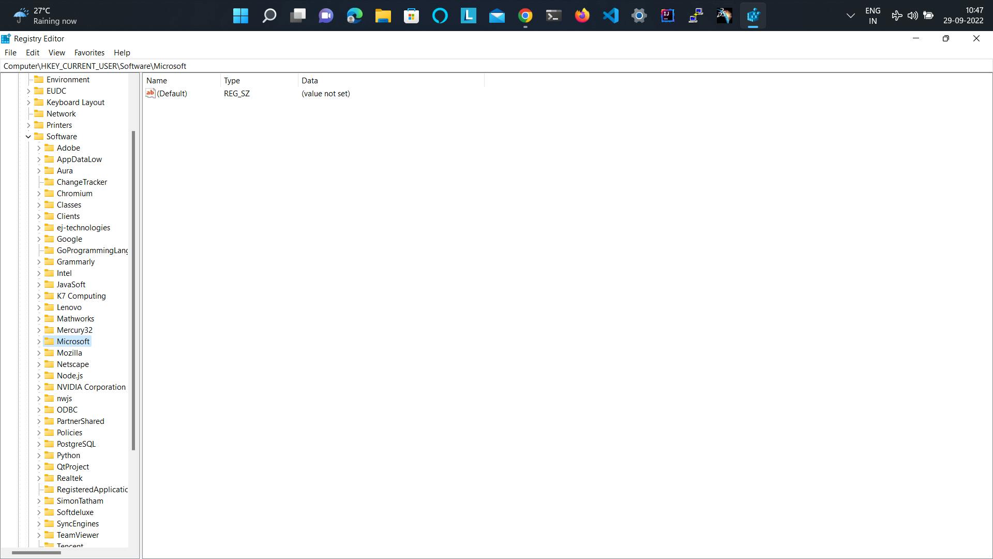The height and width of the screenshot is (559, 993).
Task: Select the View menu option
Action: coord(56,53)
